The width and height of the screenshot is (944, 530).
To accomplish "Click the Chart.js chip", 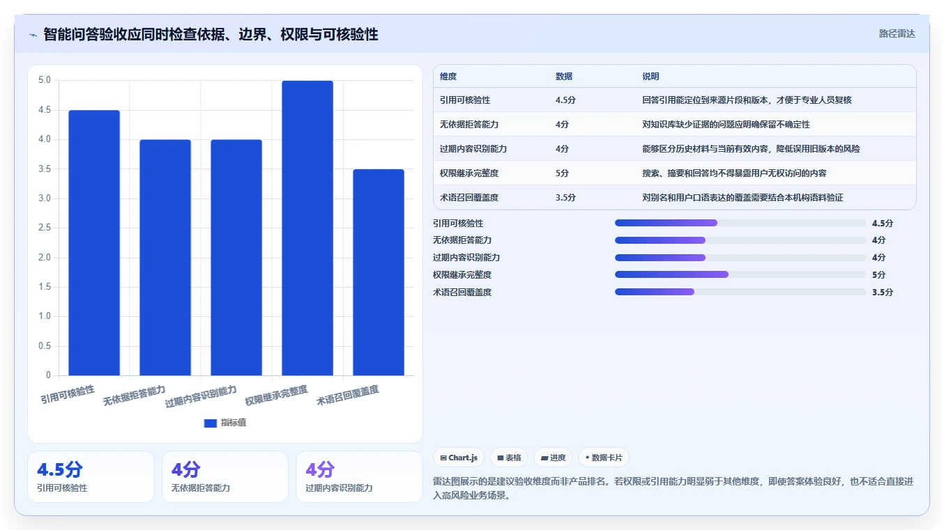I will 459,458.
